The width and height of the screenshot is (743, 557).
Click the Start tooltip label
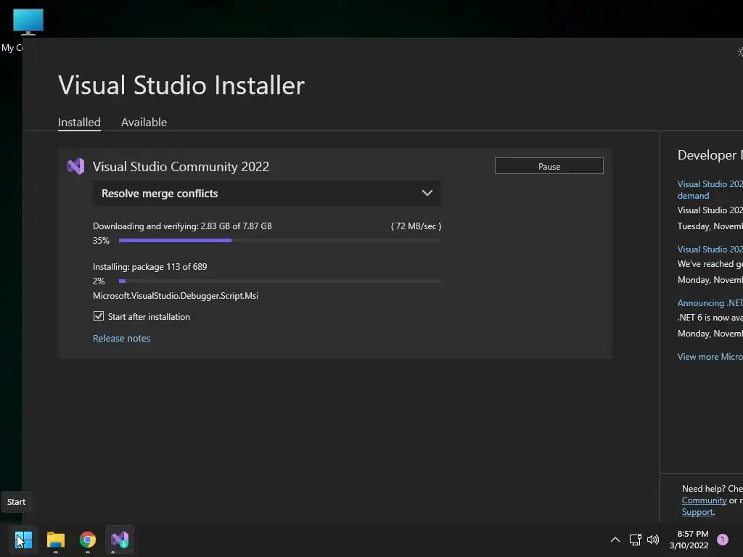(x=16, y=502)
